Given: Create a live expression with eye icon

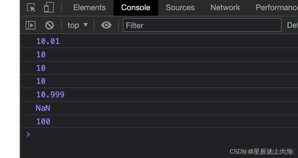Looking at the screenshot, I should click(x=106, y=25).
